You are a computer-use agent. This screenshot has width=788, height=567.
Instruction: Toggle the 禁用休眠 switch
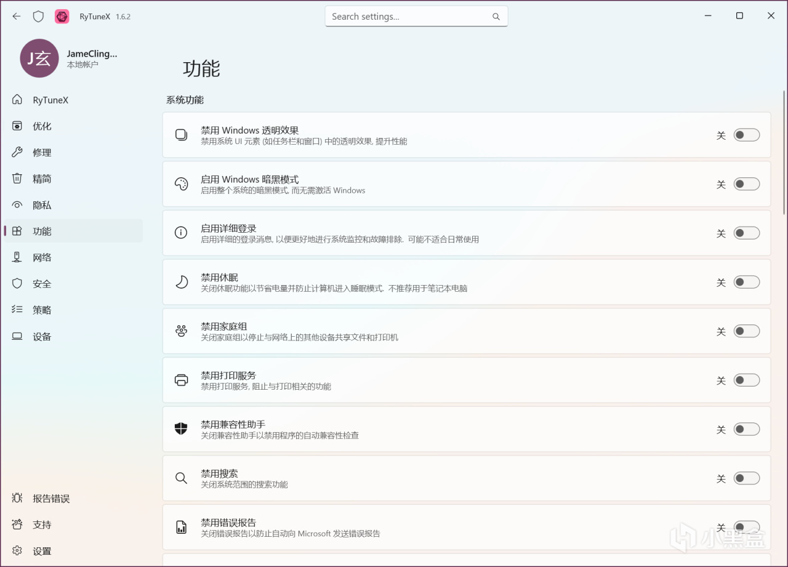(x=746, y=282)
